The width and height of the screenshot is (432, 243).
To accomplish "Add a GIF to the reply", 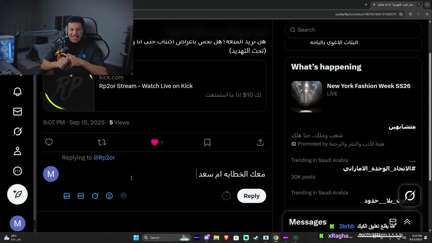I will [x=81, y=196].
